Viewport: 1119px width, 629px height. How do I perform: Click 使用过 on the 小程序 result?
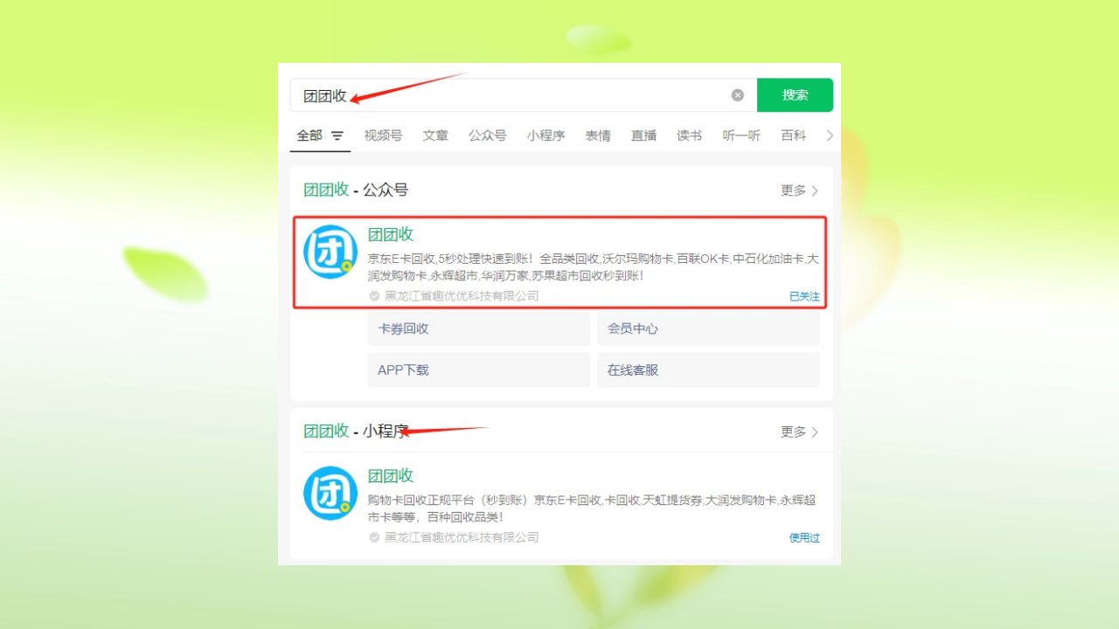click(804, 537)
